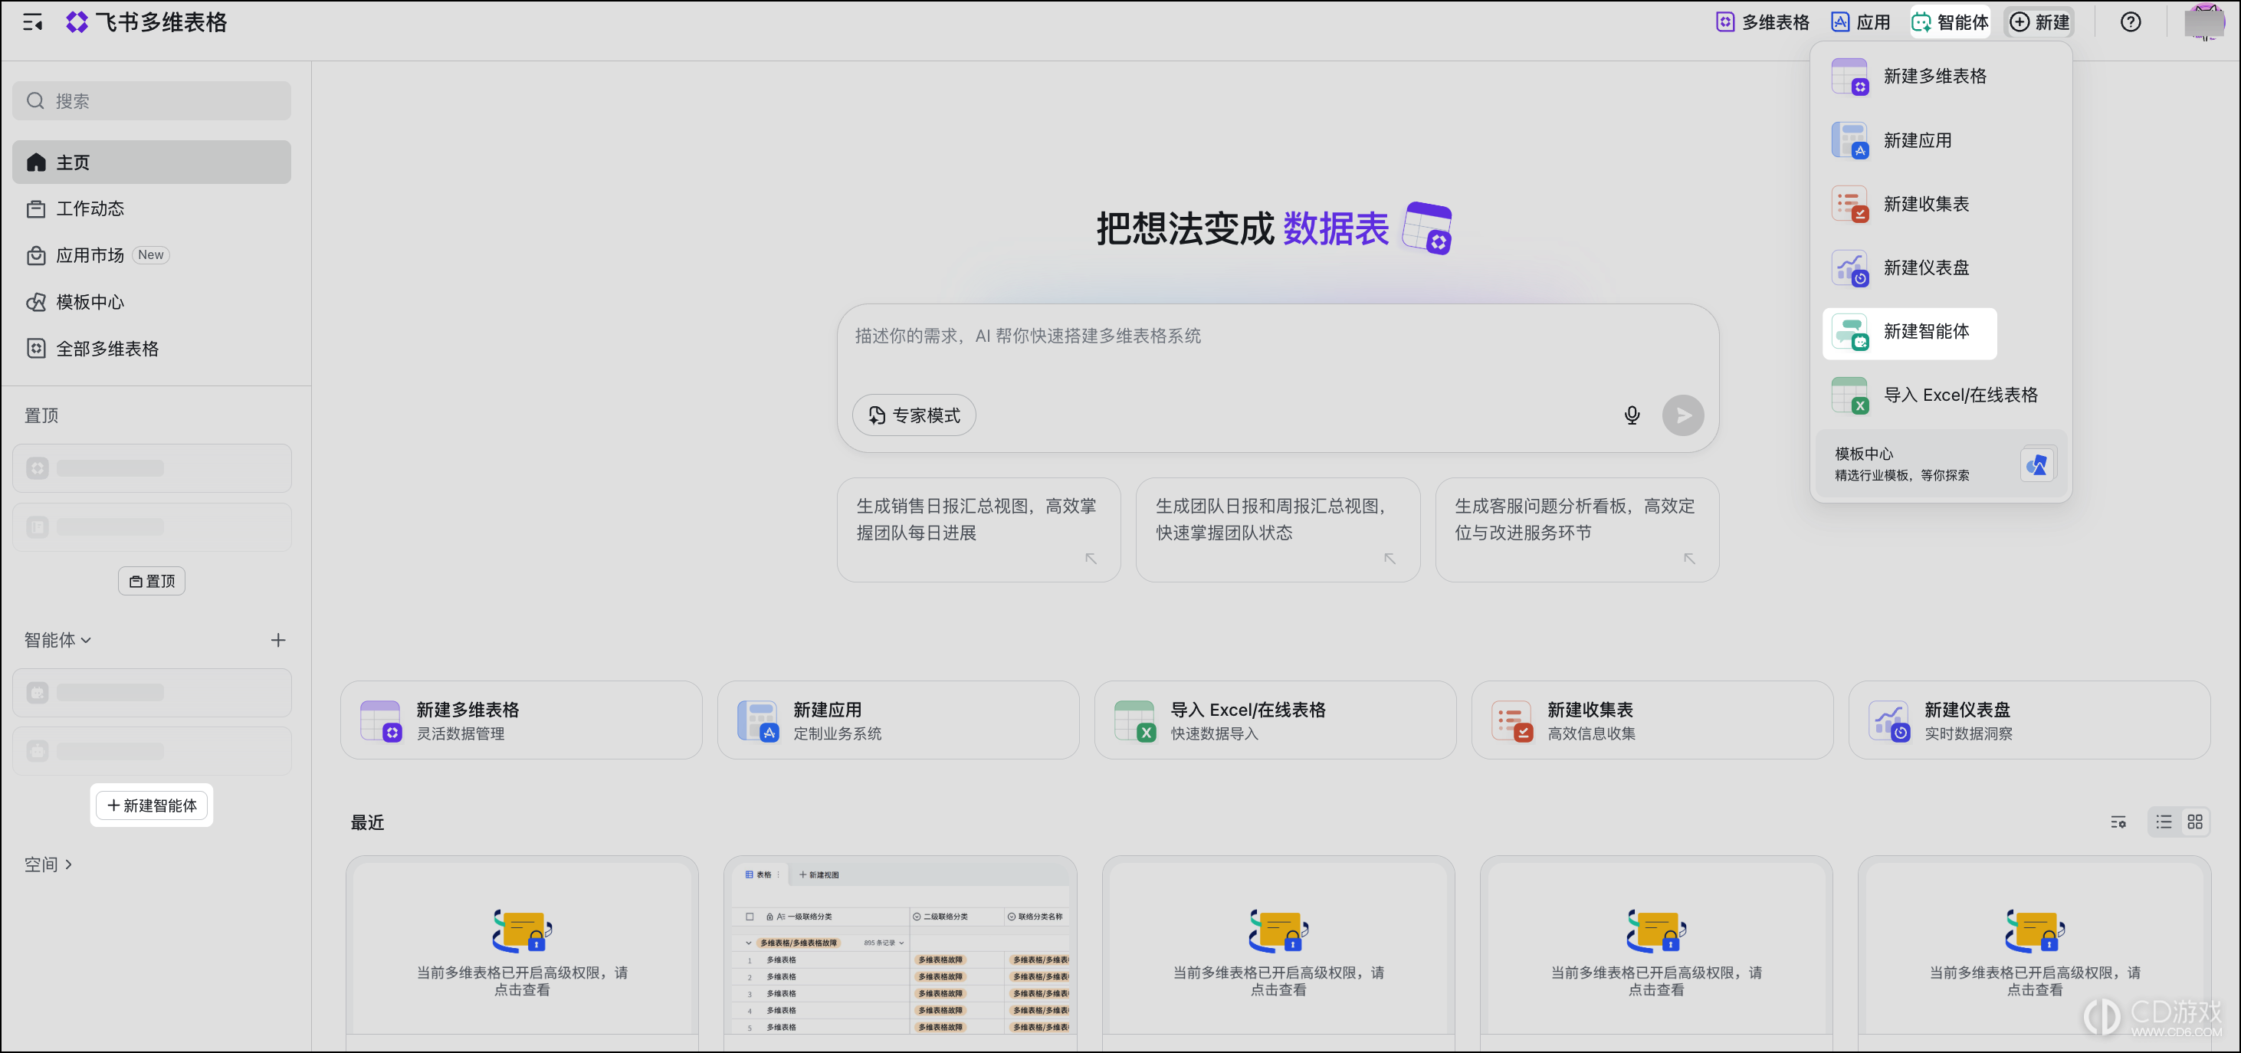
Task: Click the help question mark icon
Action: point(2131,23)
